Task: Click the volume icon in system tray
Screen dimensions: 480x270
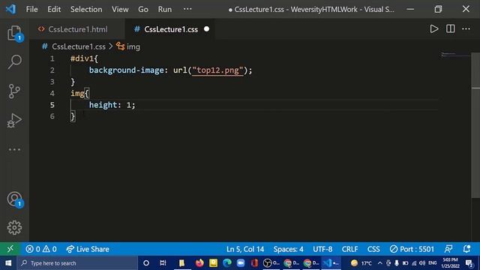Action: (x=422, y=263)
